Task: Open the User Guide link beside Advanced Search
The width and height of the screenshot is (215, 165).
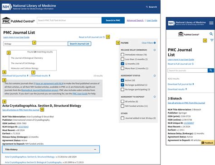Action: pos(152,20)
